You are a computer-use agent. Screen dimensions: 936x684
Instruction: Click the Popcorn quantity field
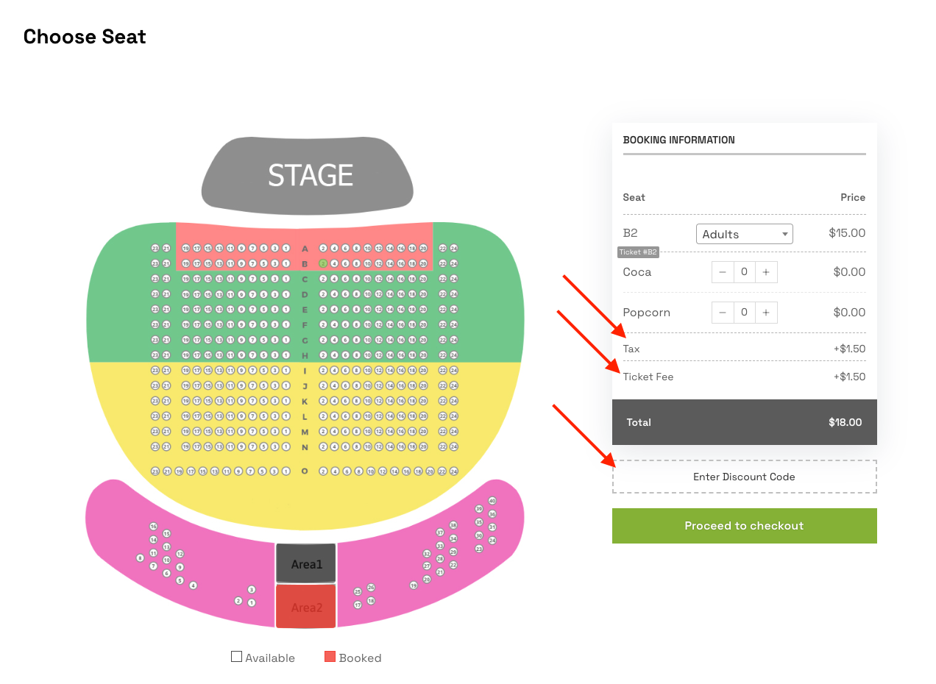click(x=745, y=313)
